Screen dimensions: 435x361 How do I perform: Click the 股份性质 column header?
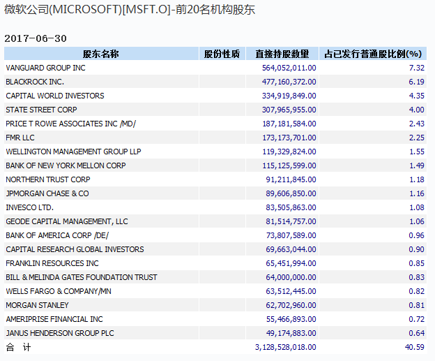click(x=222, y=54)
